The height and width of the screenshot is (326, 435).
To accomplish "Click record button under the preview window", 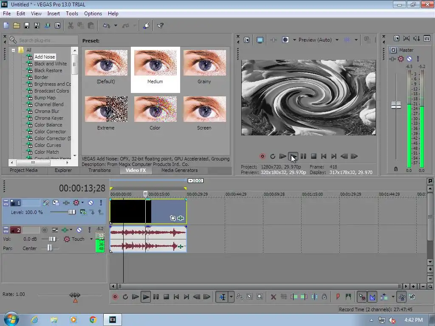I will [x=263, y=156].
